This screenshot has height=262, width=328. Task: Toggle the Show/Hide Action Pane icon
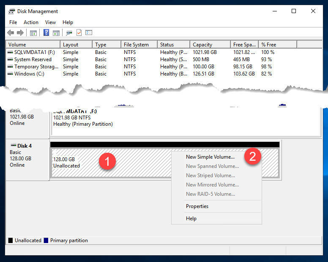point(56,33)
